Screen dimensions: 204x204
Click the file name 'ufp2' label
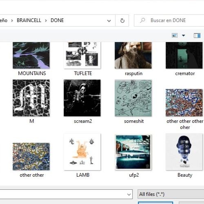[x=134, y=175]
